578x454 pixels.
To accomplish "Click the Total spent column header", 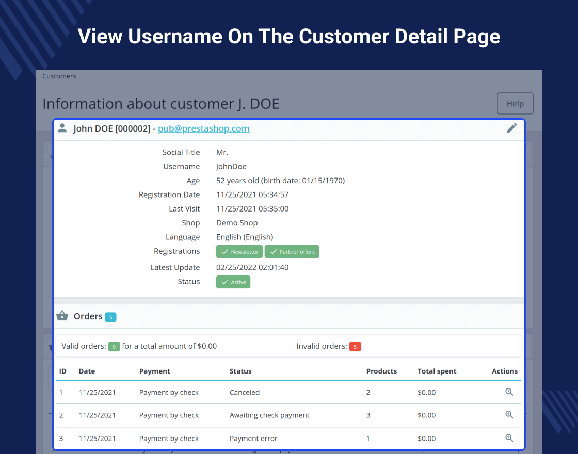I will point(437,371).
